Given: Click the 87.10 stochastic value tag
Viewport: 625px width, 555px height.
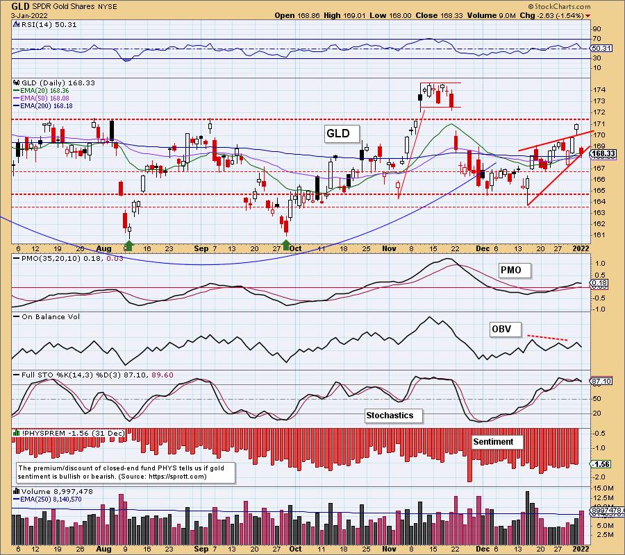Looking at the screenshot, I should (x=601, y=382).
